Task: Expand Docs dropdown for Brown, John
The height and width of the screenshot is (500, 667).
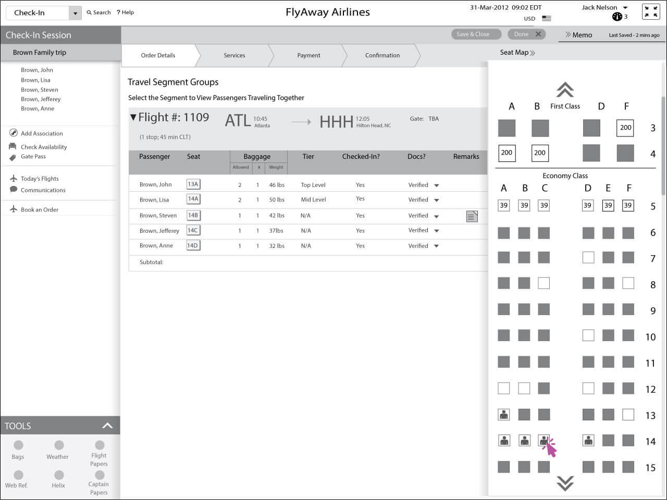Action: pyautogui.click(x=437, y=185)
